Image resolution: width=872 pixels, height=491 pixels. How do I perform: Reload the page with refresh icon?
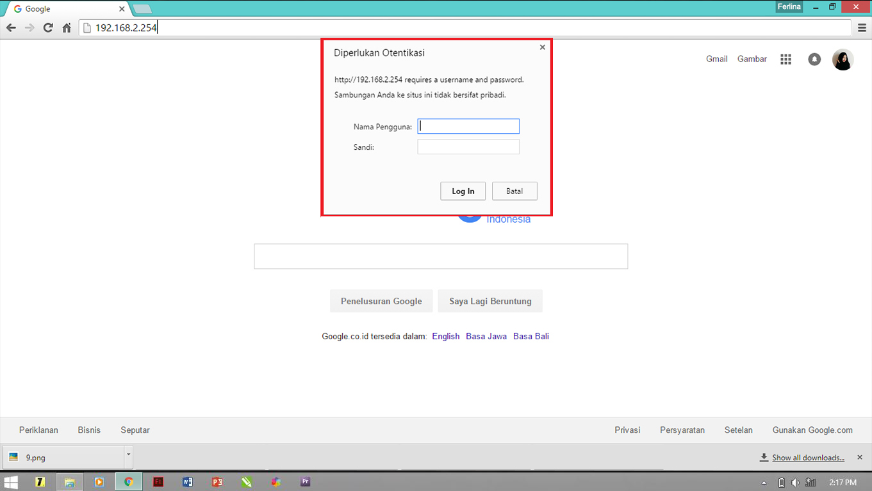point(48,28)
